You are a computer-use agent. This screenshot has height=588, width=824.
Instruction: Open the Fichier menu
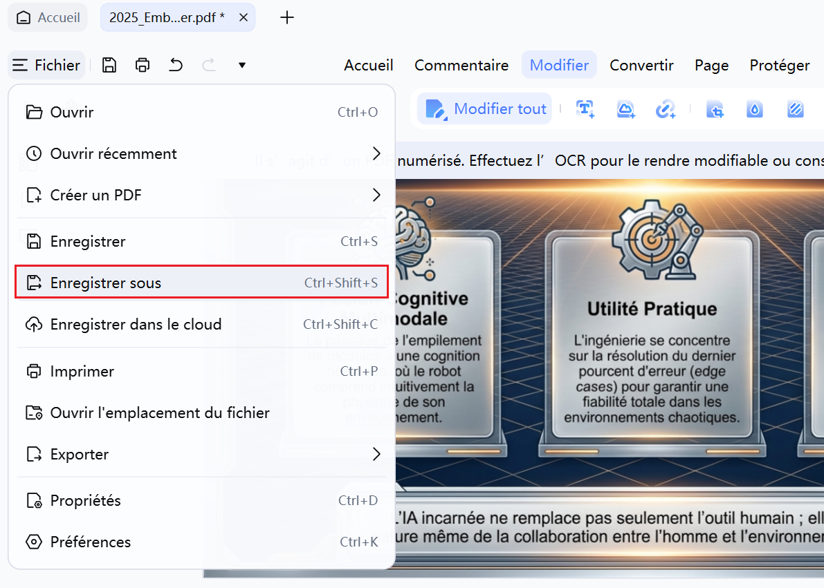pyautogui.click(x=46, y=65)
